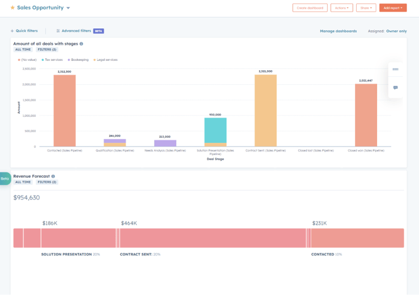Click the Contacted bar worth 2,312,300

pos(65,111)
